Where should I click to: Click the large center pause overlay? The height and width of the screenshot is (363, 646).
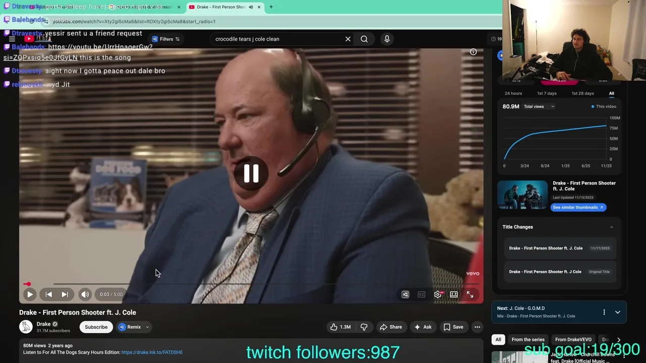click(251, 173)
